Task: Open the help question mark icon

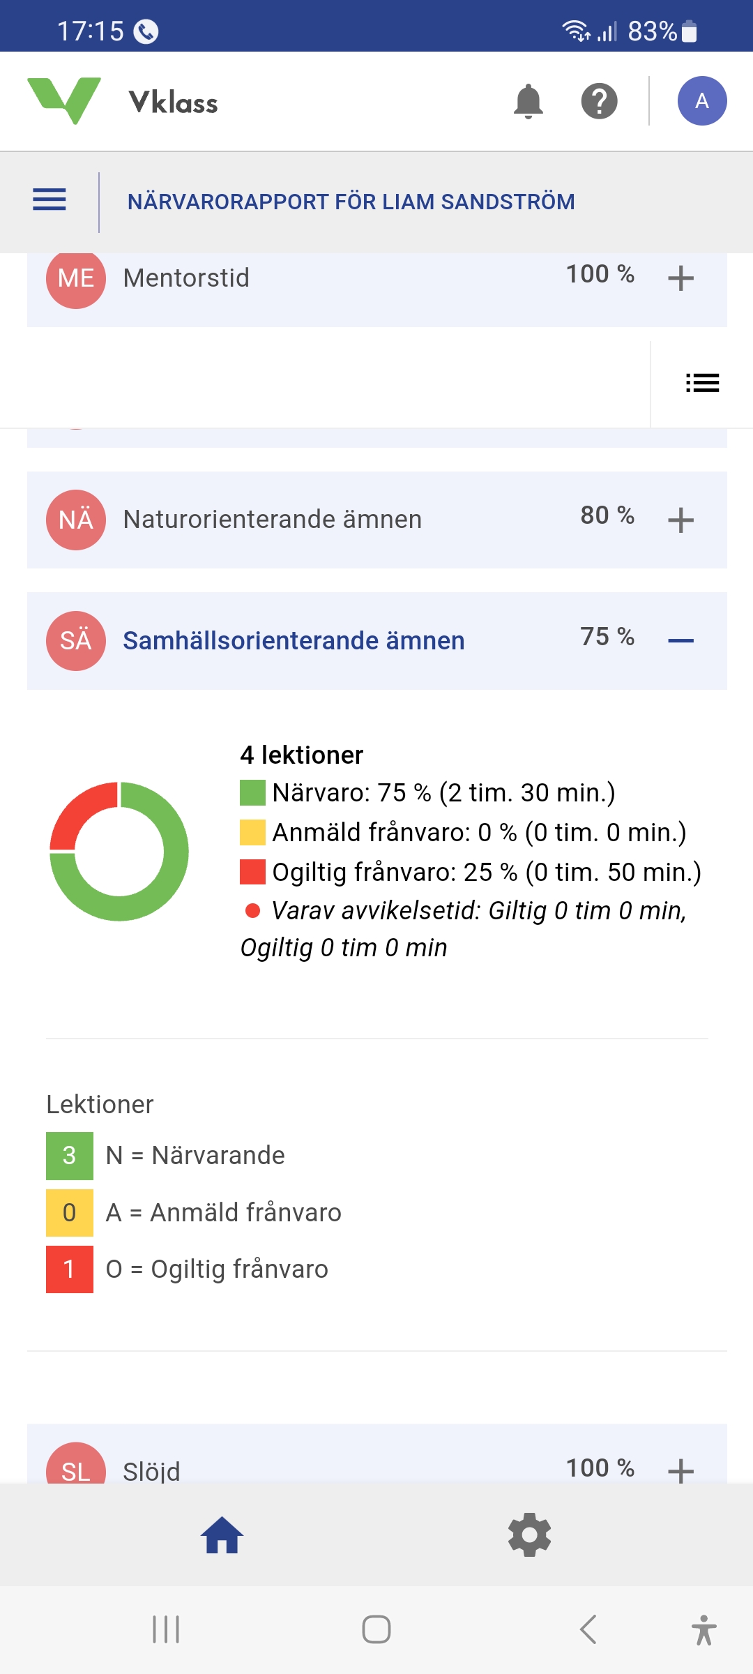Action: 599,102
